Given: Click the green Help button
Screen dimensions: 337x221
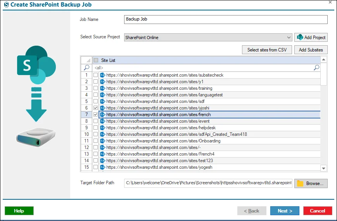Looking at the screenshot, I should [19, 211].
